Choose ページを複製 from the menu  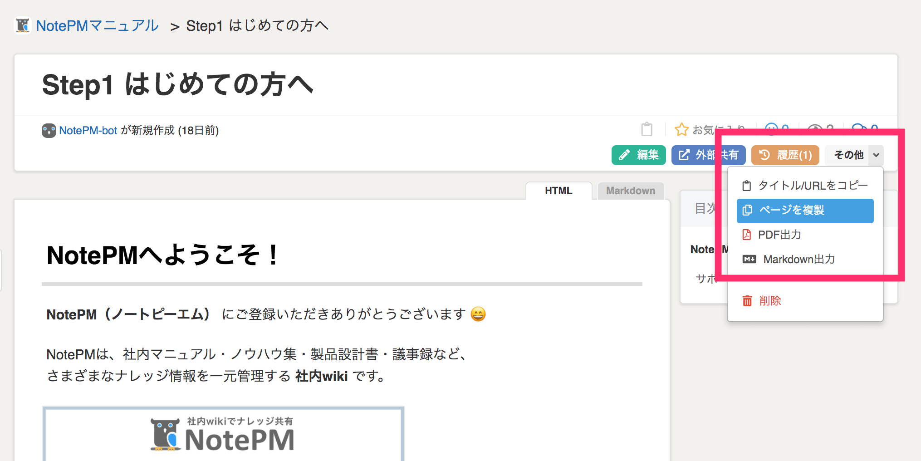[793, 210]
